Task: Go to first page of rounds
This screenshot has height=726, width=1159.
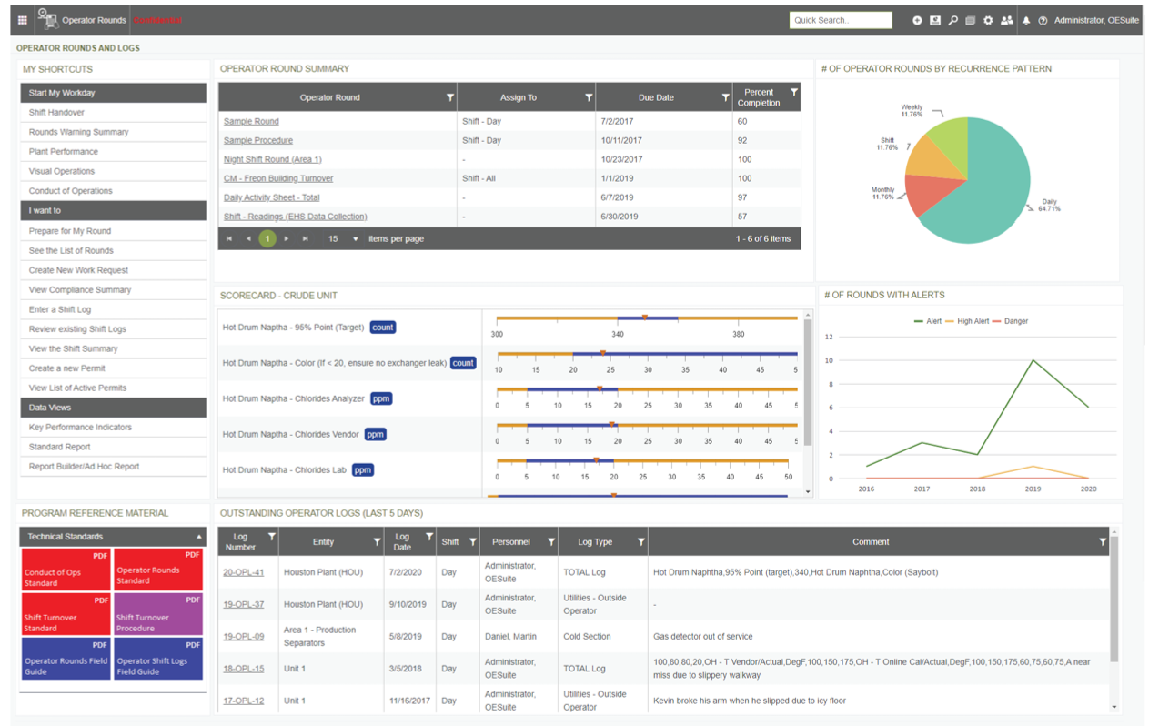Action: (229, 239)
